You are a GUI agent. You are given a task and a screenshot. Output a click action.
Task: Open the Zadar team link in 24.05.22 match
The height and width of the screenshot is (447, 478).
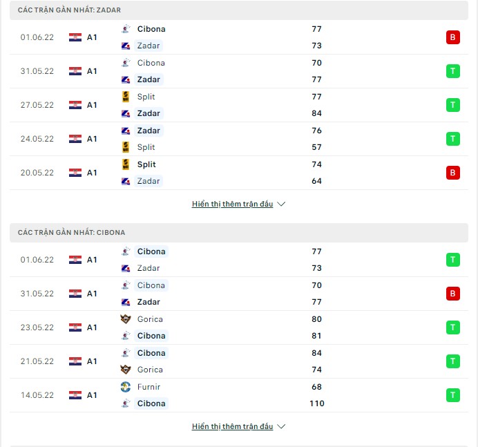pos(149,131)
